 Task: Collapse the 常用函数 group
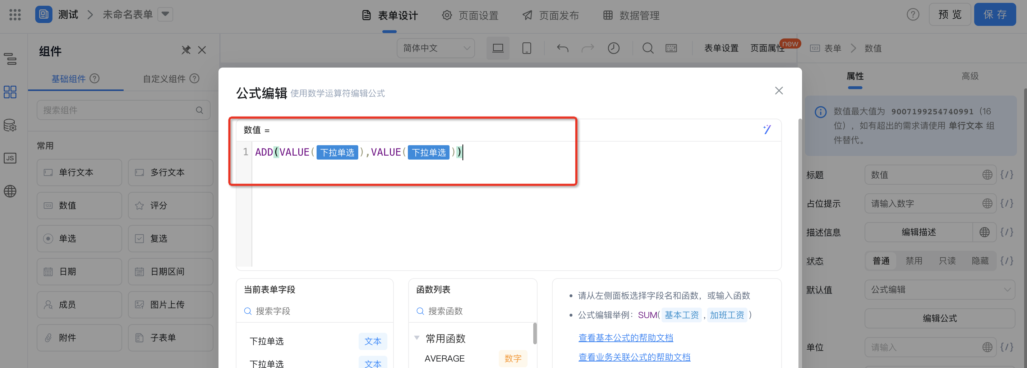coord(416,338)
